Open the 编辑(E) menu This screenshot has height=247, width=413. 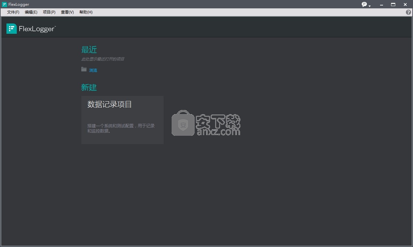31,12
